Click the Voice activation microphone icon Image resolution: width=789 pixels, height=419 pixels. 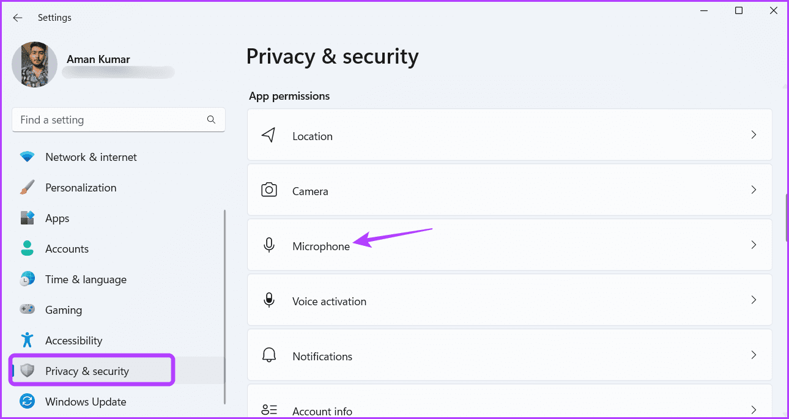[269, 300]
